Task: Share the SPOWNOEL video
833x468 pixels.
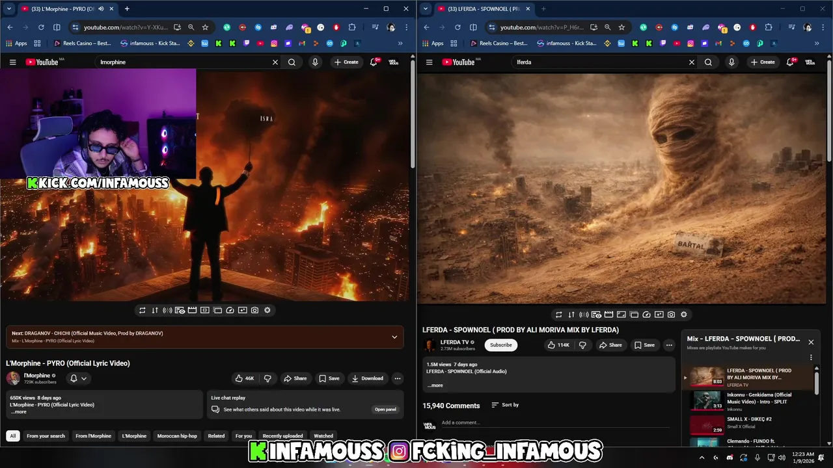Action: [x=610, y=345]
